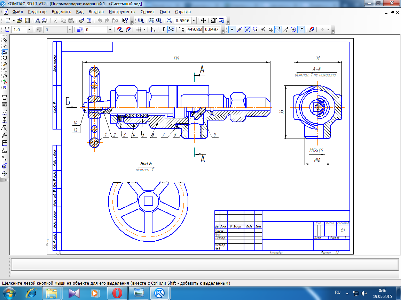This screenshot has width=401, height=300.
Task: Toggle the Normal (perpendicular) snap button
Action: [263, 30]
